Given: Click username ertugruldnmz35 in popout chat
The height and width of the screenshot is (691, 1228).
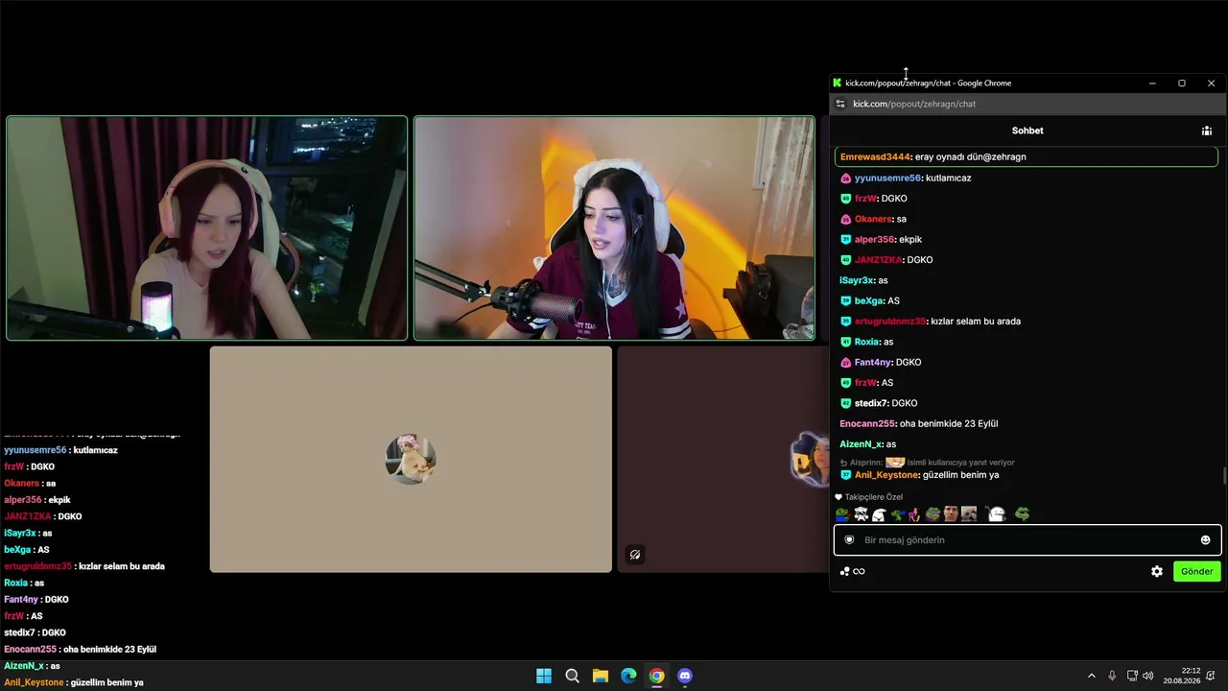Looking at the screenshot, I should [890, 322].
